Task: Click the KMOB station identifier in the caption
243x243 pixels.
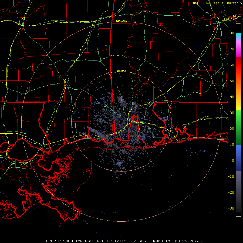Action: tap(158, 241)
